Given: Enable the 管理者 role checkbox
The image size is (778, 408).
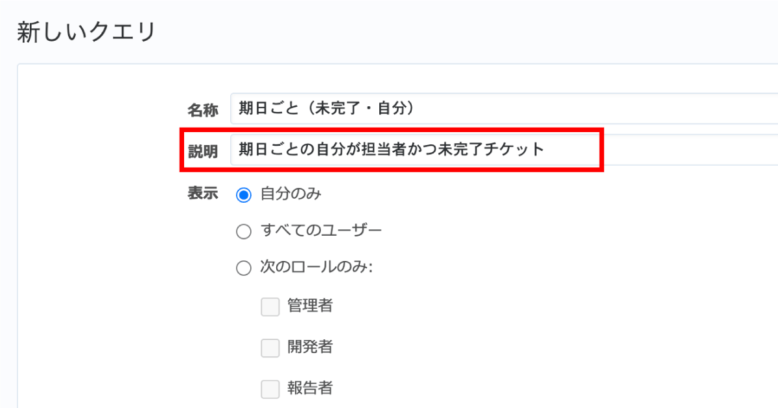Looking at the screenshot, I should pos(270,306).
